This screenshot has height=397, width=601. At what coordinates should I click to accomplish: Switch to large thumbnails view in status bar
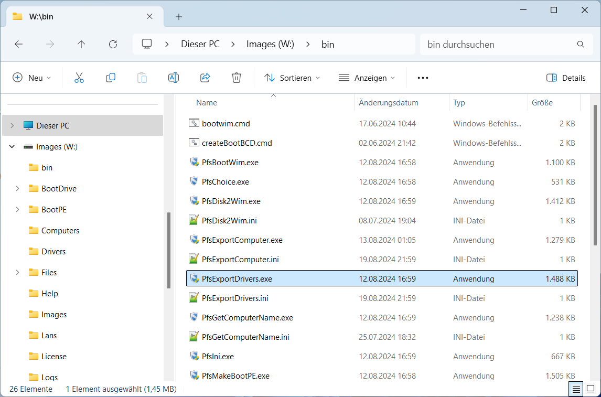click(590, 389)
